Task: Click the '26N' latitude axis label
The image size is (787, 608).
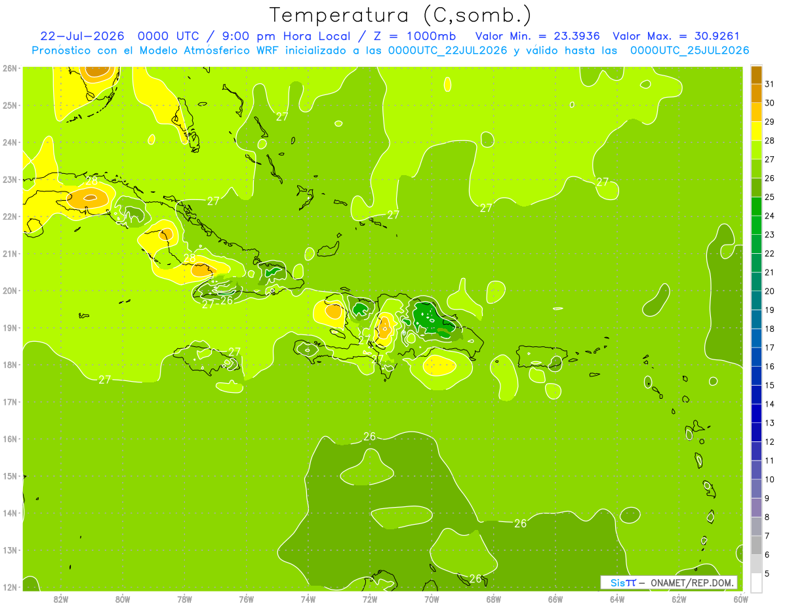Action: click(x=9, y=68)
